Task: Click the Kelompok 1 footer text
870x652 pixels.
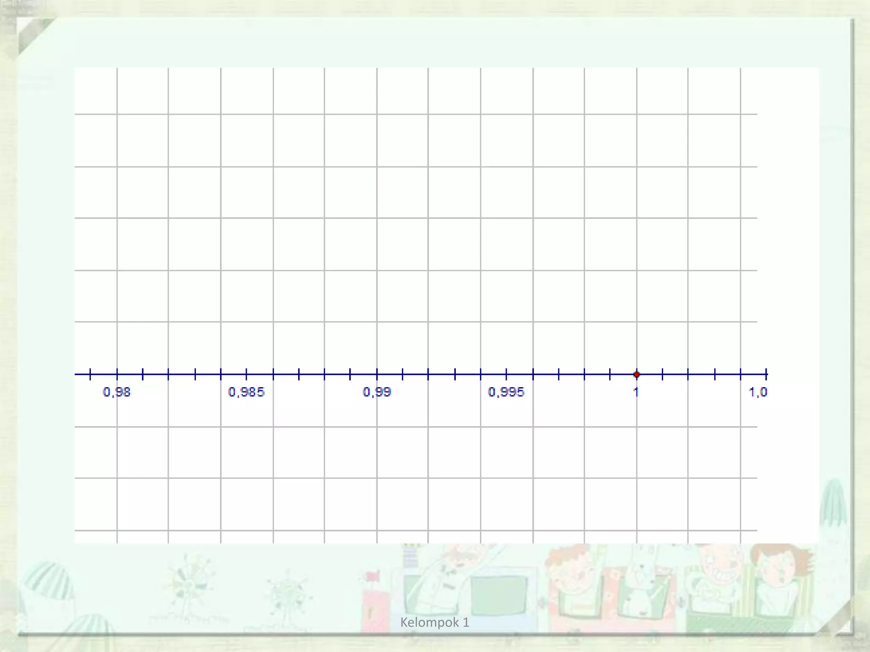Action: coord(435,622)
